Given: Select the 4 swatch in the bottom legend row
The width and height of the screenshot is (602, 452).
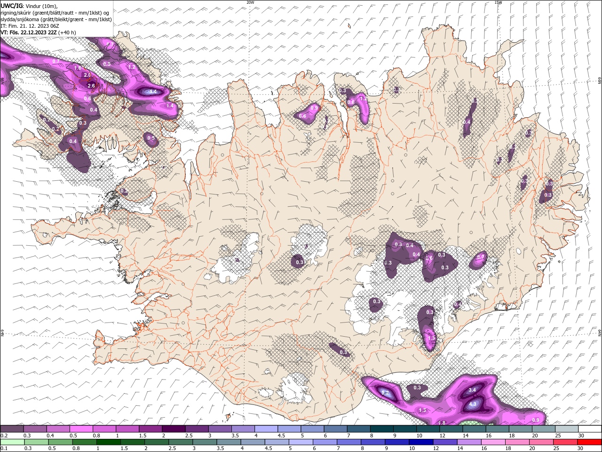Looking at the screenshot, I should tap(253, 442).
